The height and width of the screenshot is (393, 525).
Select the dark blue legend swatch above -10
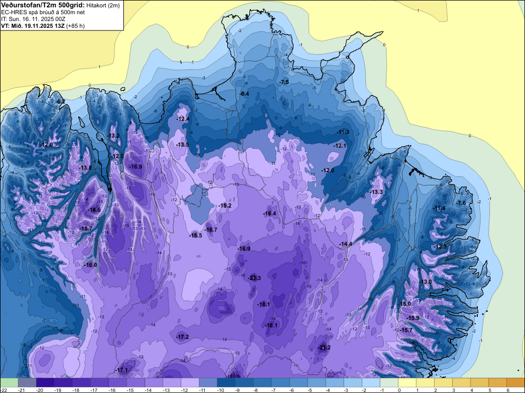coord(226,382)
